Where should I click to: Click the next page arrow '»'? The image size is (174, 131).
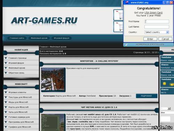158,52
